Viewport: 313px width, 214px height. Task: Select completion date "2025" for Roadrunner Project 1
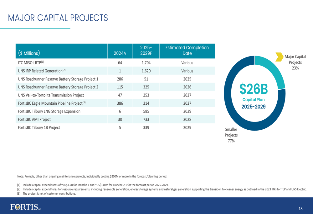(x=187, y=79)
